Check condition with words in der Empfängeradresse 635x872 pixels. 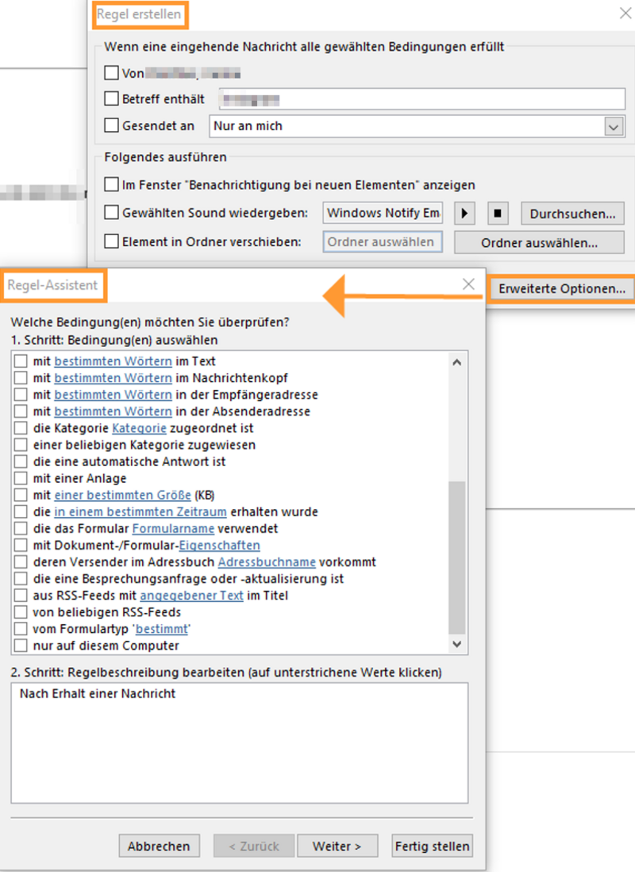click(21, 394)
